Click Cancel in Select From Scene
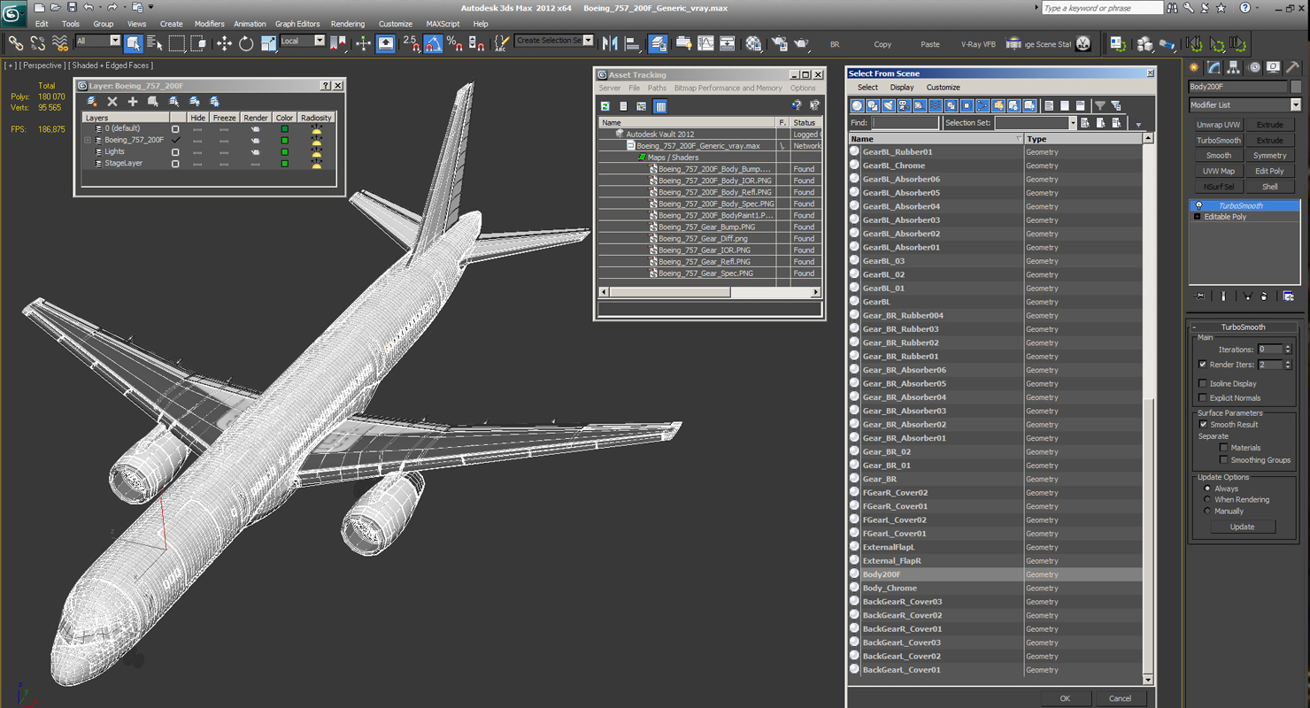 coord(1120,698)
